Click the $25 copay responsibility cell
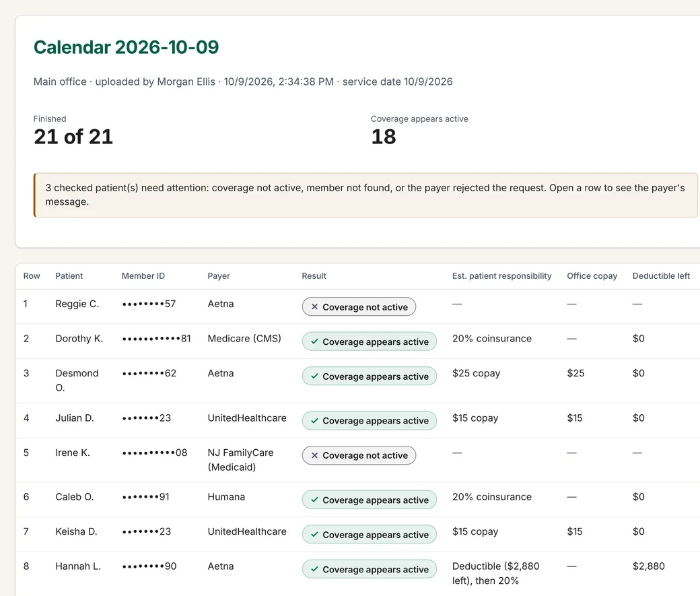Screen dimensions: 700x596 477,374
